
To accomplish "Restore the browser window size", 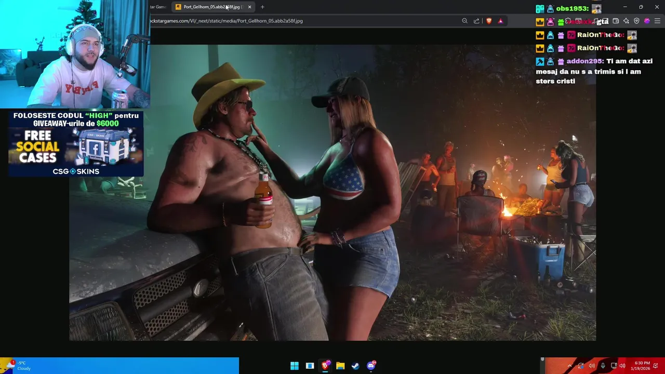I will [641, 7].
